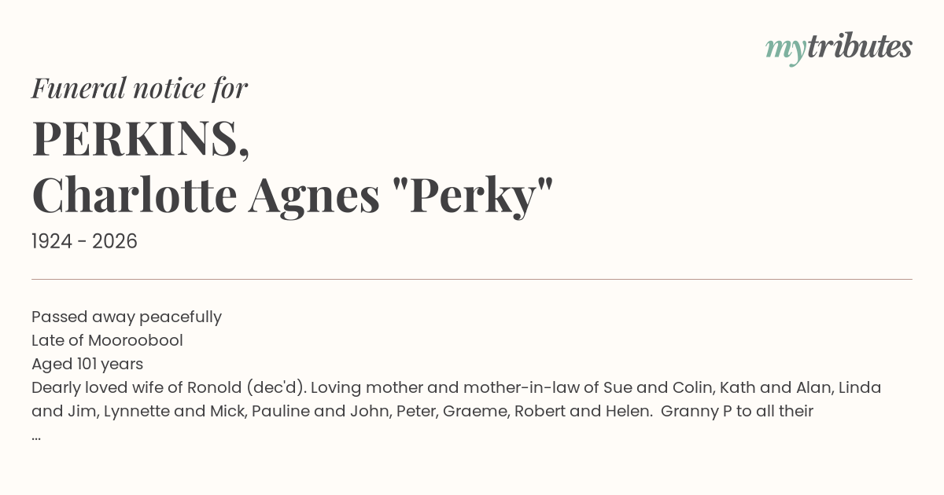Click the year 2026 in the date range
The height and width of the screenshot is (495, 944).
(115, 242)
